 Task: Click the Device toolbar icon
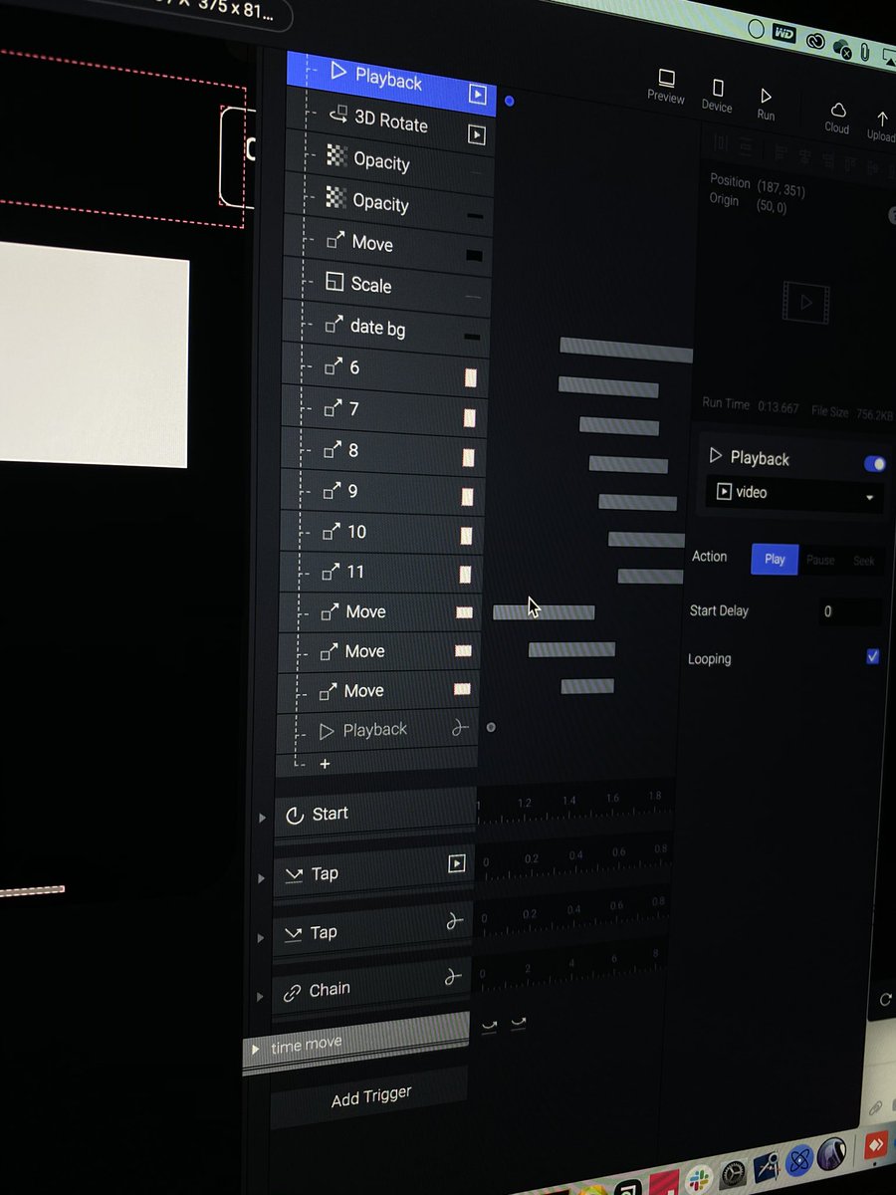pos(717,96)
